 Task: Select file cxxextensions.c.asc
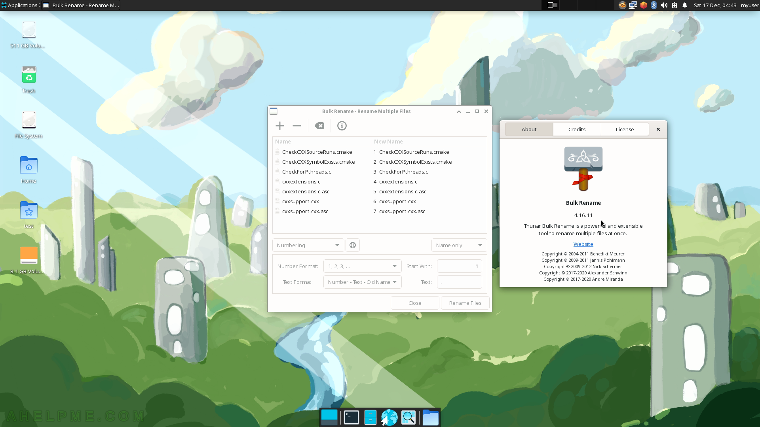[306, 191]
